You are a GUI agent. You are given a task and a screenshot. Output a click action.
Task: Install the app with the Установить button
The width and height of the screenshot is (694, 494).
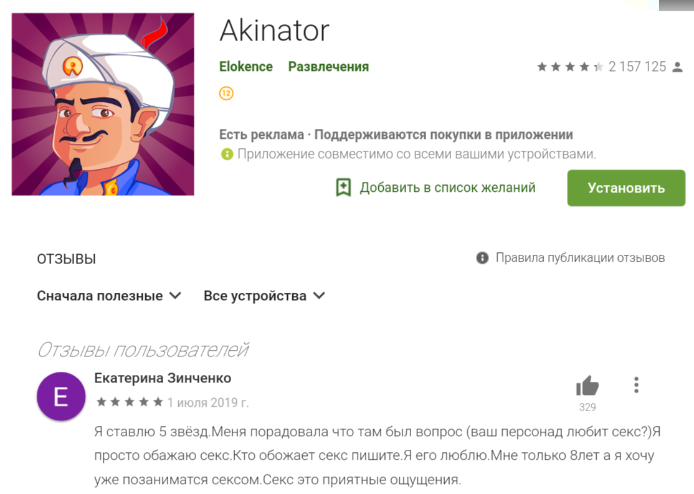[626, 188]
